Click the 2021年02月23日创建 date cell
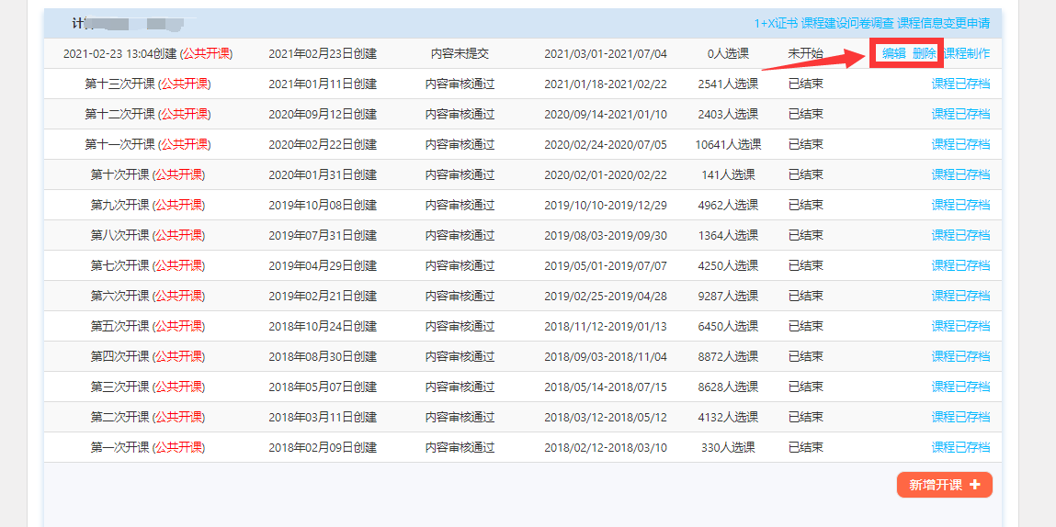 tap(323, 54)
